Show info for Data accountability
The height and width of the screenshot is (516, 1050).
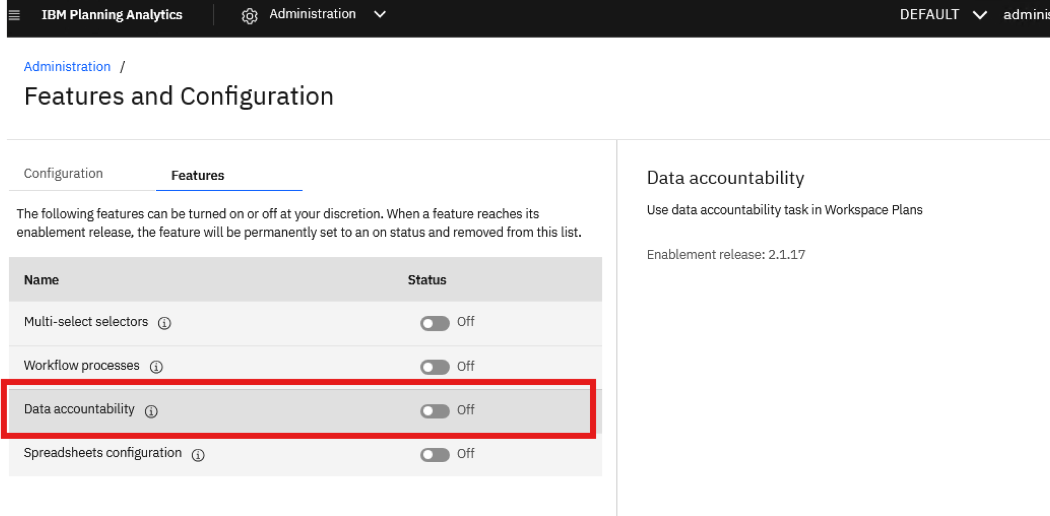151,411
